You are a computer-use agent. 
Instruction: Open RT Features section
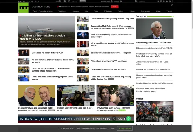108,11
